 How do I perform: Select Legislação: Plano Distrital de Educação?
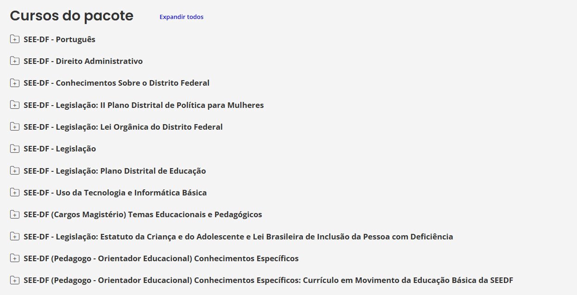115,171
